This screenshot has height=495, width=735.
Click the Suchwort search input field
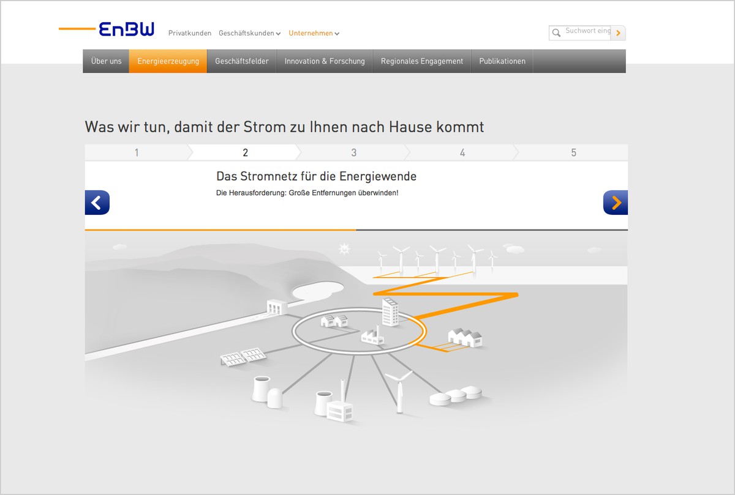[x=587, y=32]
